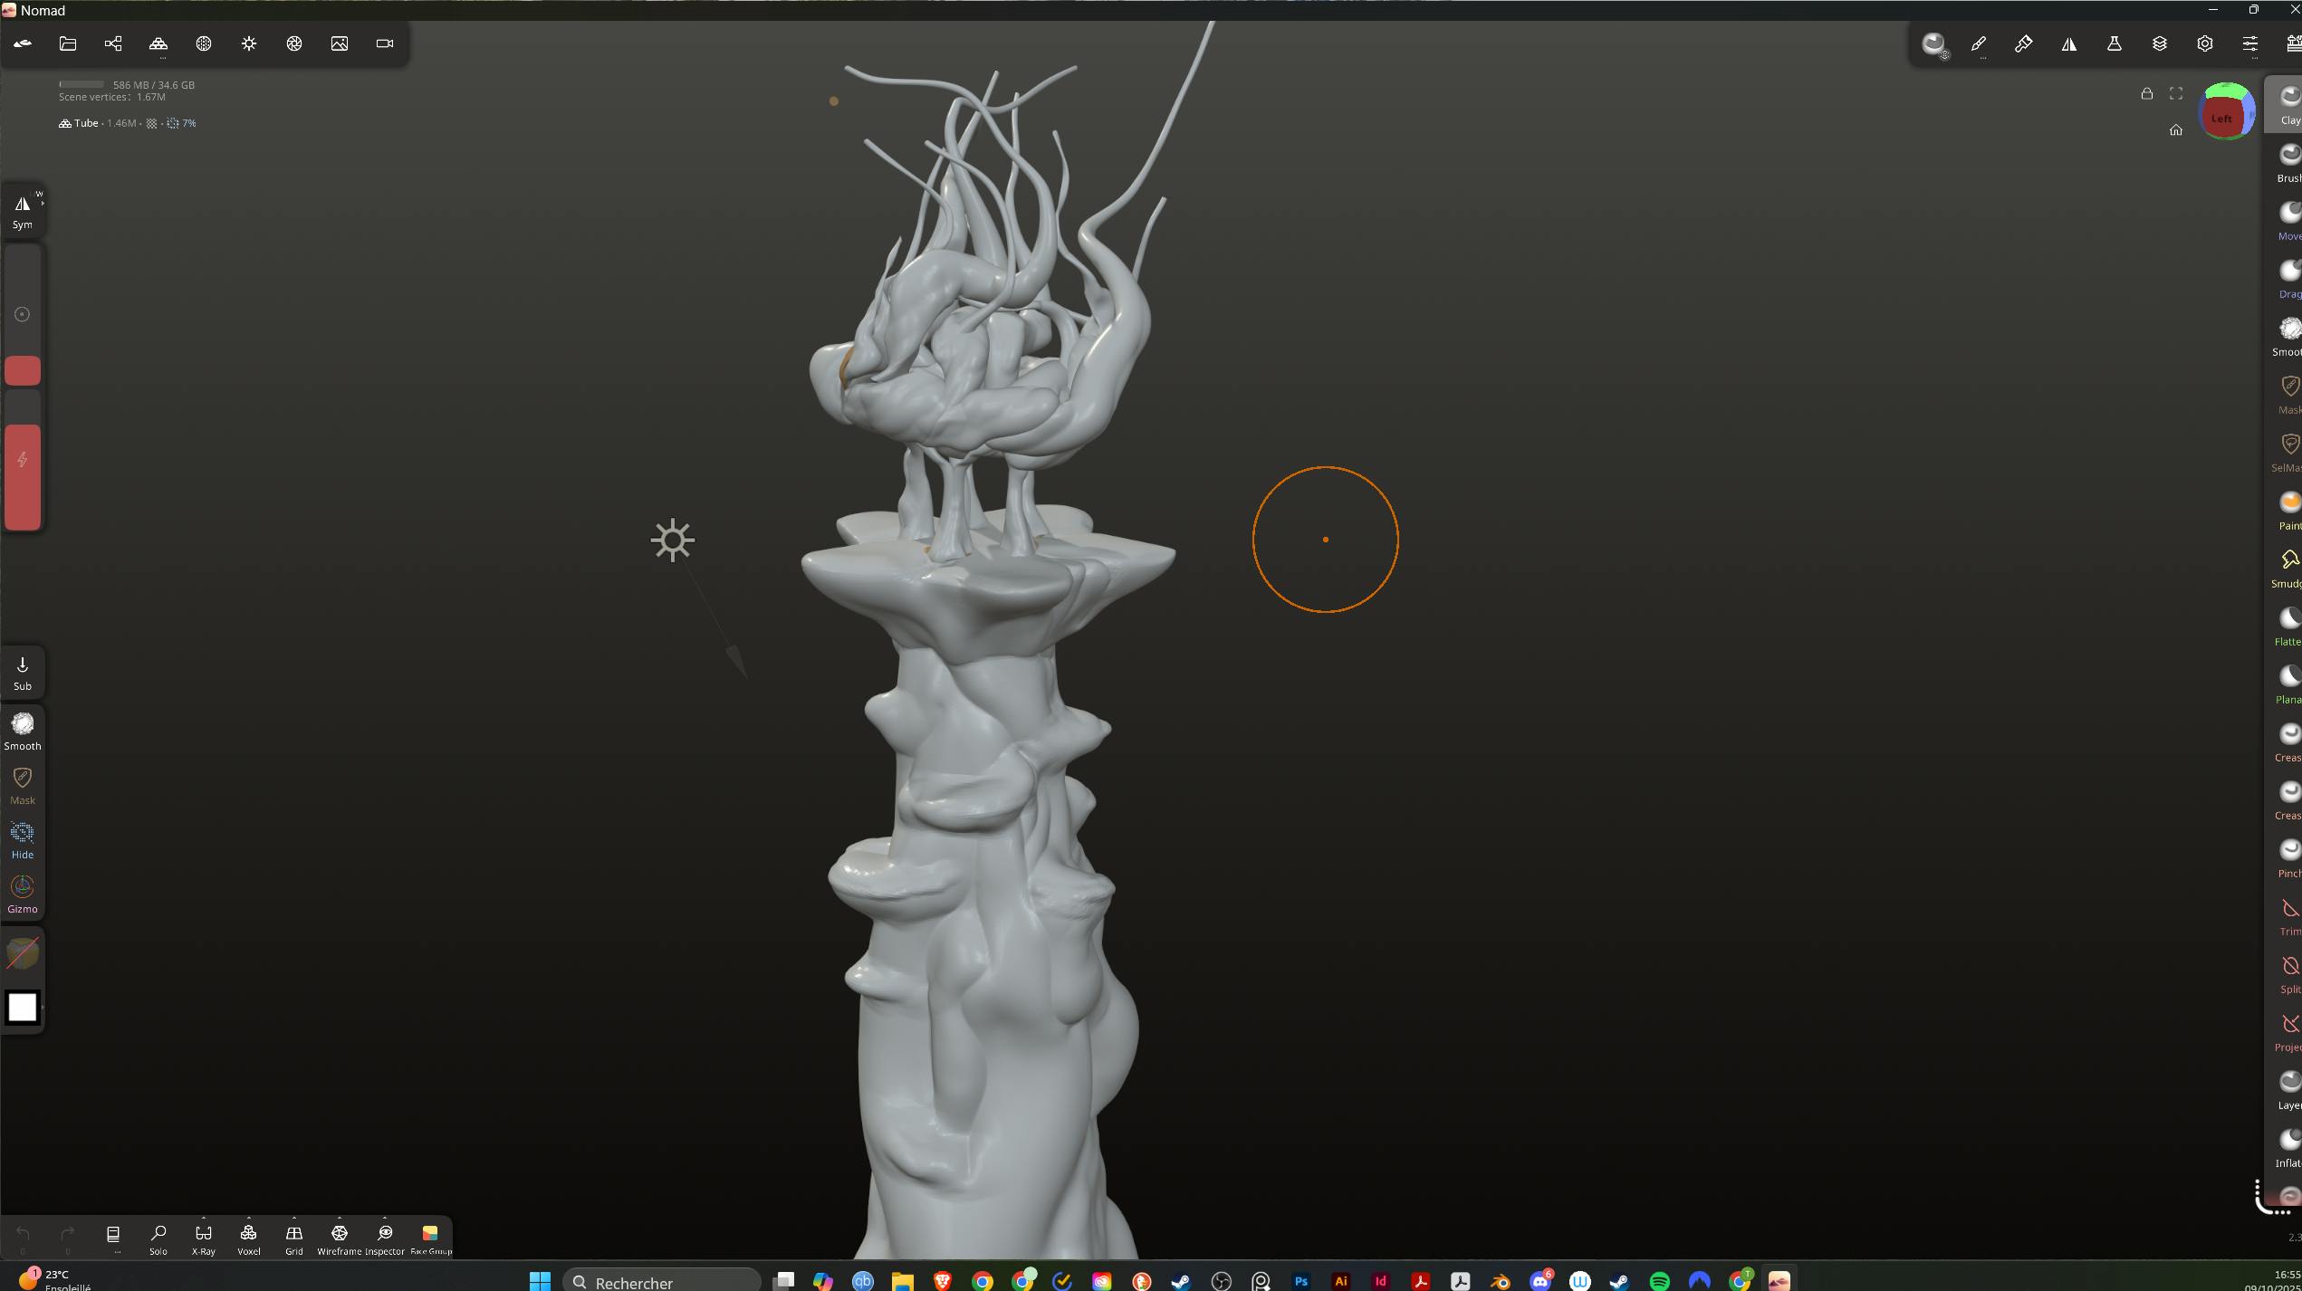
Task: Open the white color swatch
Action: 23,1007
